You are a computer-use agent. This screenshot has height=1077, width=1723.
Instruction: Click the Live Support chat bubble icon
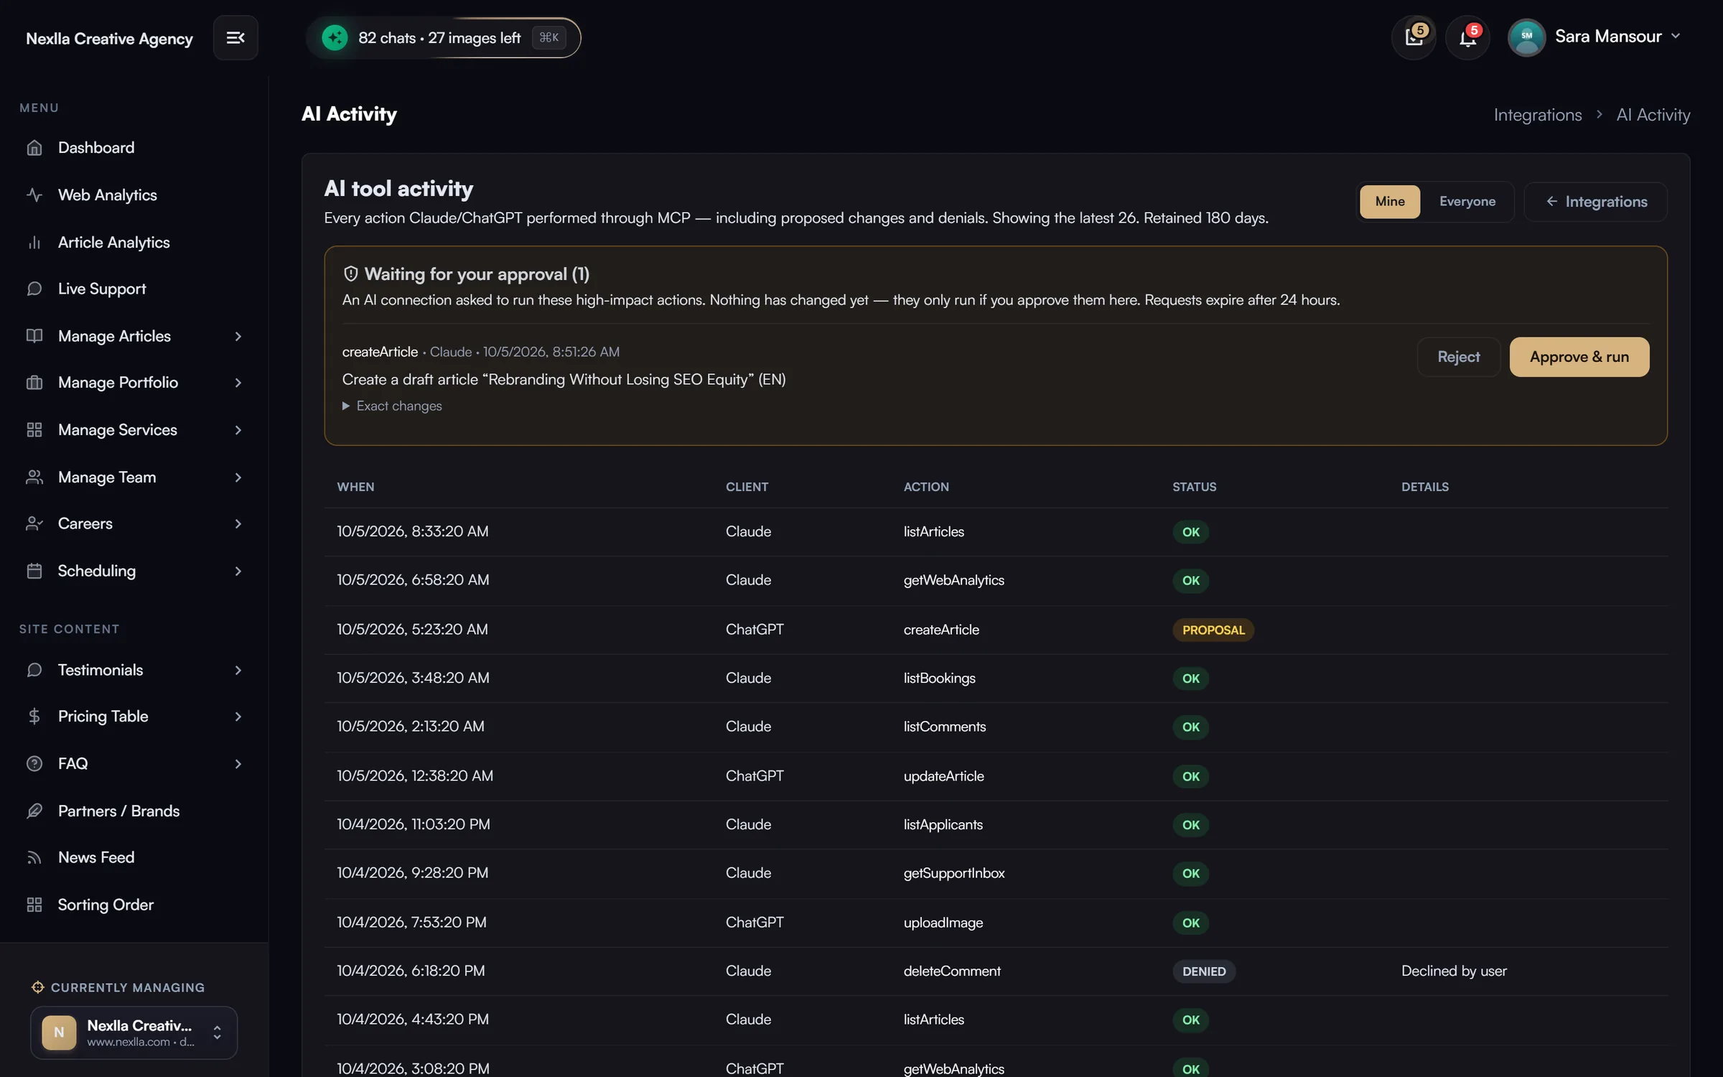pos(34,289)
